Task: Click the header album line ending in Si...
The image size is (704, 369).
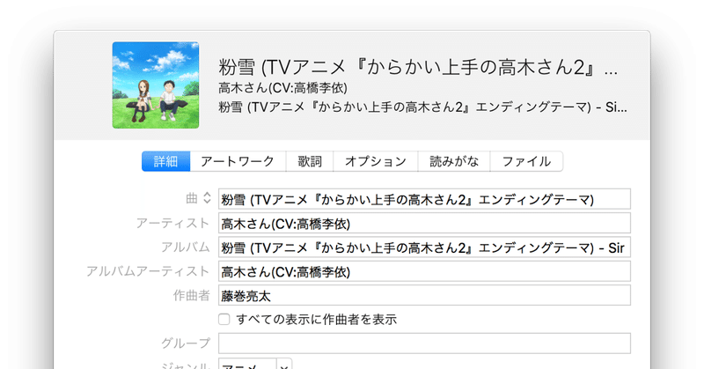Action: point(422,107)
